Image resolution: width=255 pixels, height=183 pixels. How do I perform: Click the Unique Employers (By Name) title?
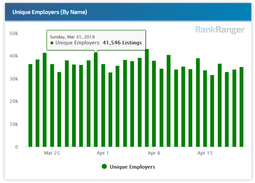[50, 12]
